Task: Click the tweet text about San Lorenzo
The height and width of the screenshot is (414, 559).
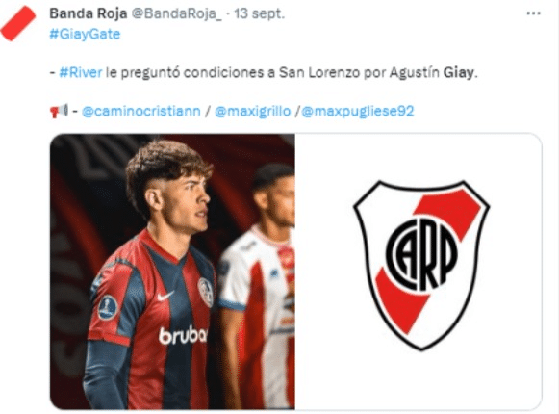Action: (263, 72)
